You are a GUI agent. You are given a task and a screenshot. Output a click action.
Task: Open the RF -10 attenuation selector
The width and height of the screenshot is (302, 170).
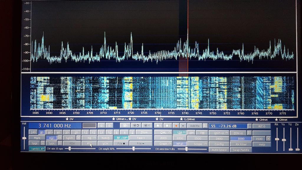click(121, 138)
